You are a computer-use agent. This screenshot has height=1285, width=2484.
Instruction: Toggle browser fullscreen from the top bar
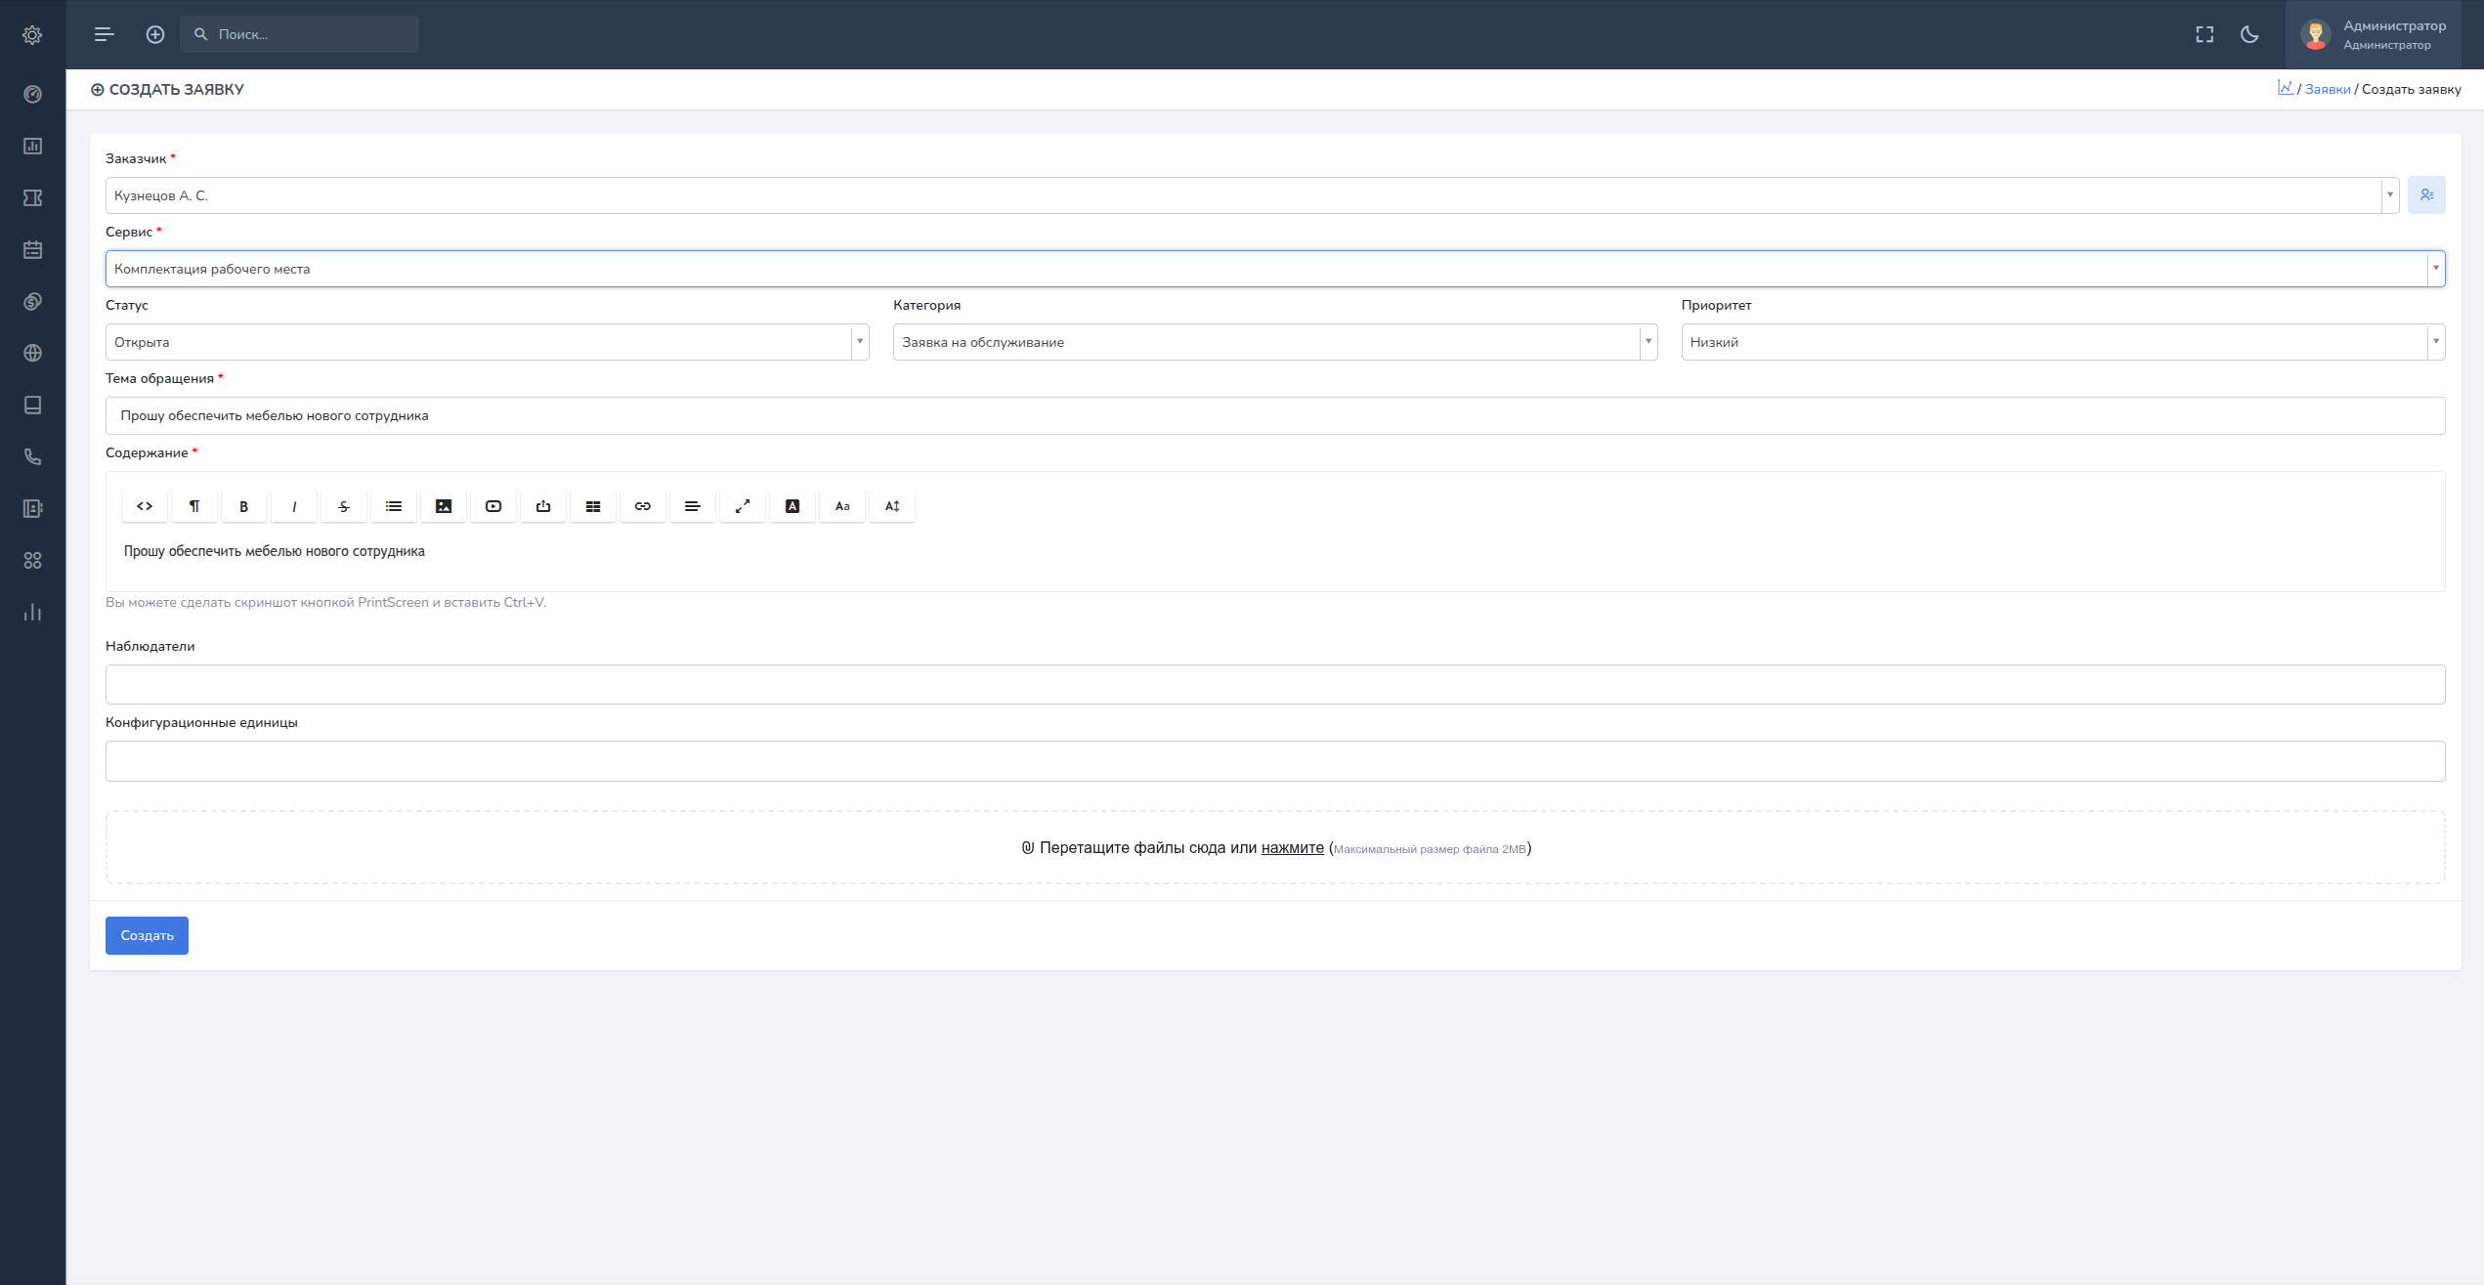tap(2205, 34)
